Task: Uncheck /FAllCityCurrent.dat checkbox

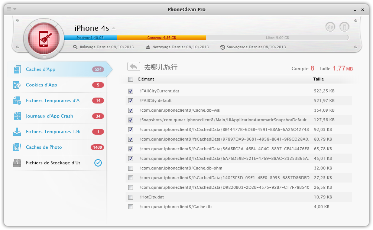Action: (131, 91)
